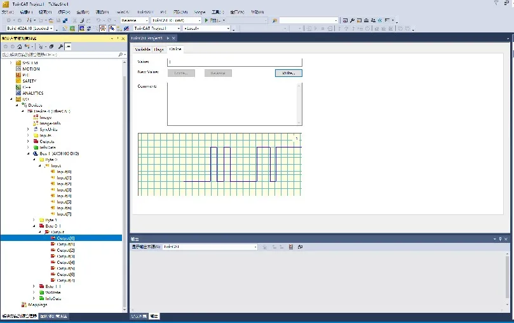514x323 pixels.
Task: Click the green Start run arrow in toolbar
Action: tap(206, 20)
